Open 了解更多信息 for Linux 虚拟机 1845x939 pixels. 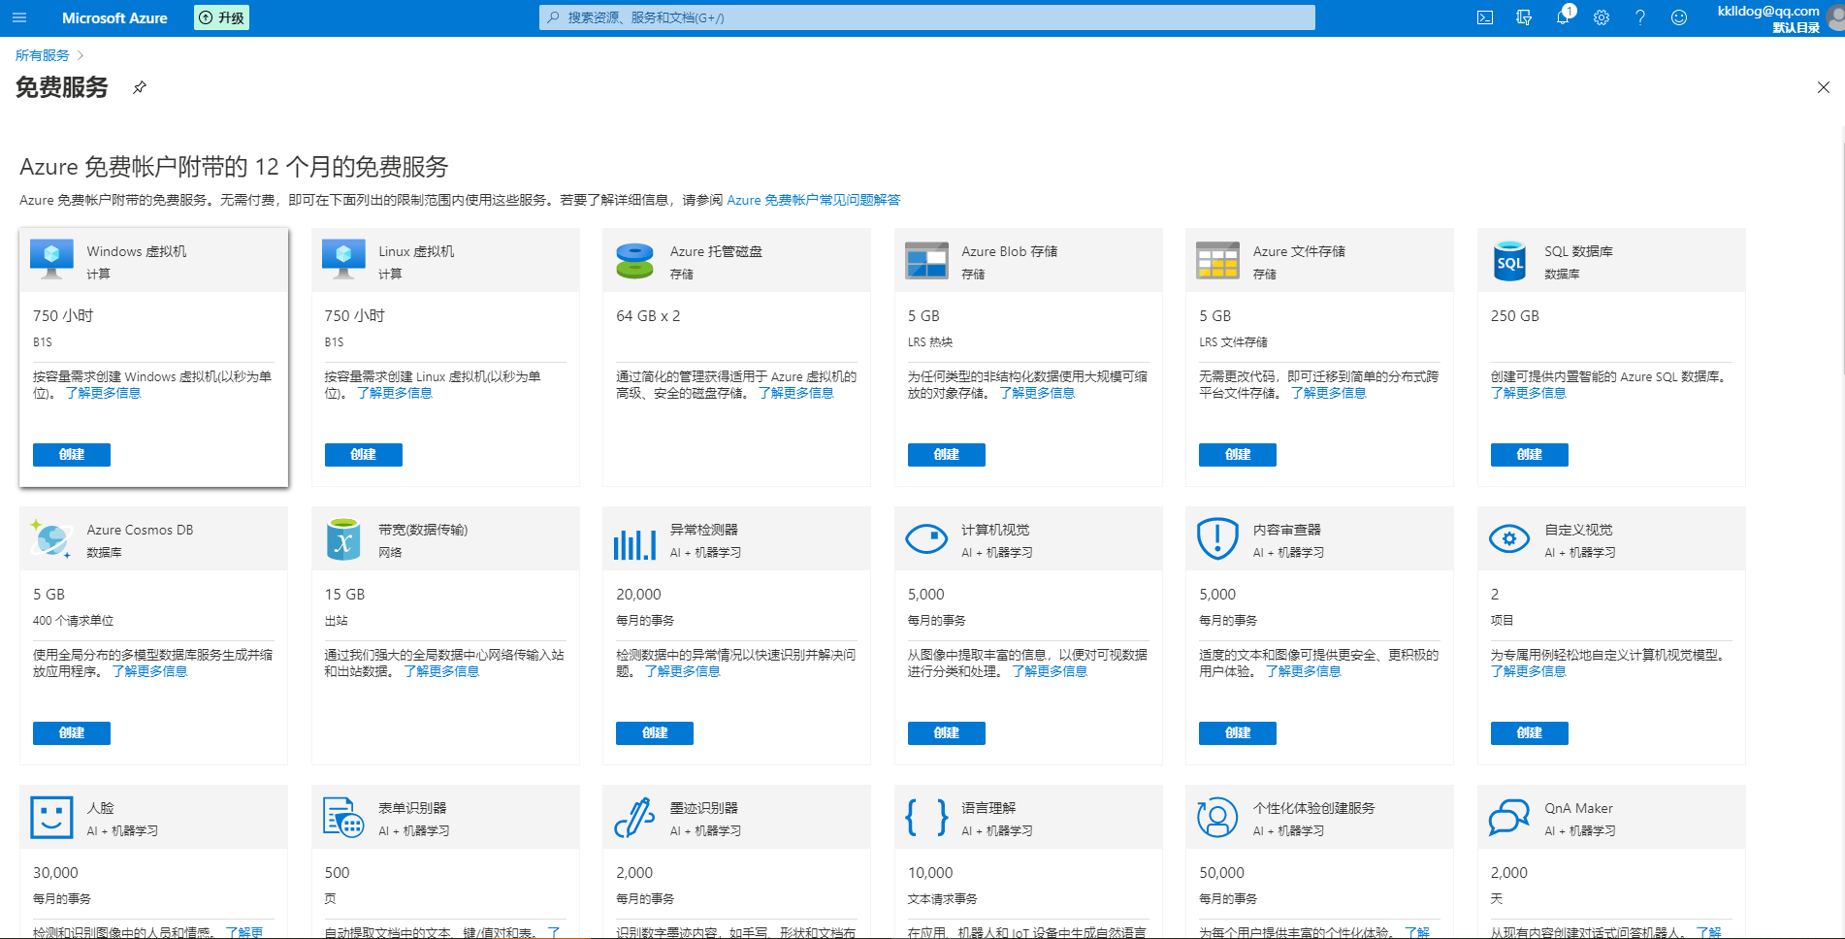(x=395, y=393)
